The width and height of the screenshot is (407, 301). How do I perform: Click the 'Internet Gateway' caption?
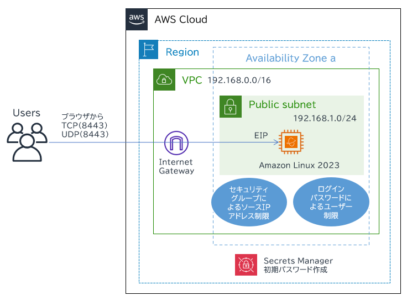pyautogui.click(x=176, y=166)
